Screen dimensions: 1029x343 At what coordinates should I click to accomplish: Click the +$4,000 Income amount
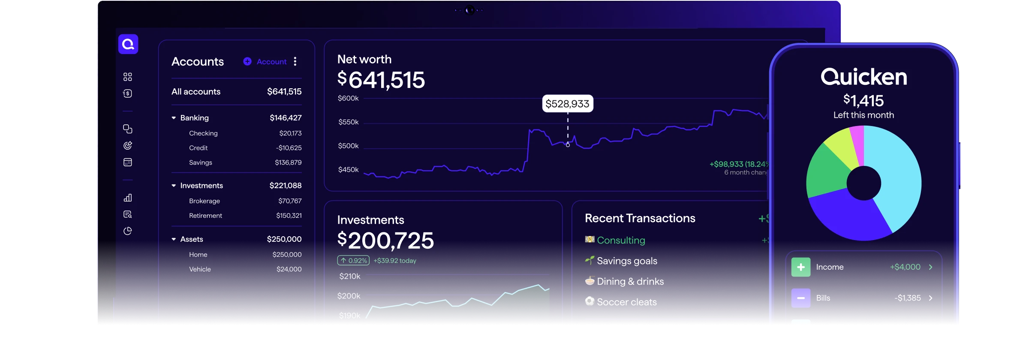(x=905, y=267)
